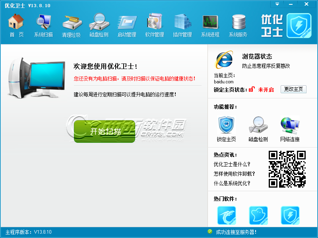
Task: Click the 热点资讯: heading
Action: [225, 155]
